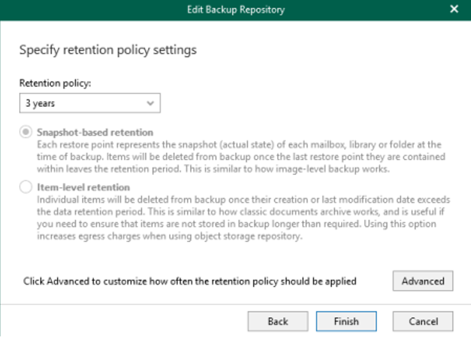Click the Snapshot-based retention label text
Screen dimensions: 471x337
coord(95,132)
